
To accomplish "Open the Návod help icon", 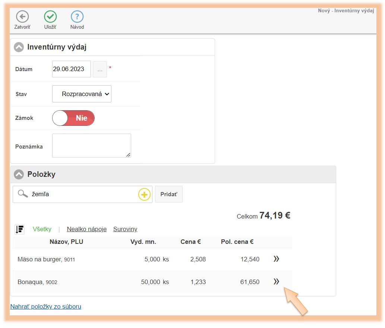I will point(77,17).
